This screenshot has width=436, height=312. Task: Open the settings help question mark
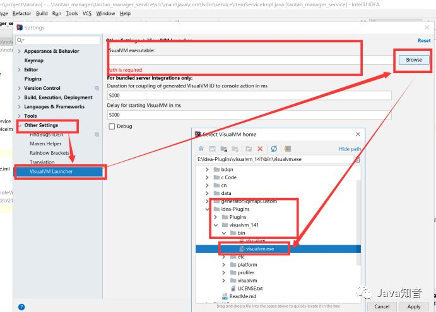pyautogui.click(x=21, y=307)
